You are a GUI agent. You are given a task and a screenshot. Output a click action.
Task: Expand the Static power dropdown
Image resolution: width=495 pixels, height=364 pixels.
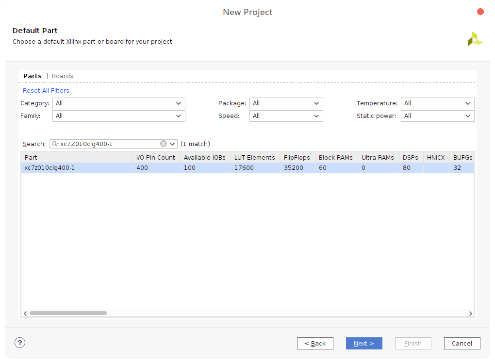point(437,116)
